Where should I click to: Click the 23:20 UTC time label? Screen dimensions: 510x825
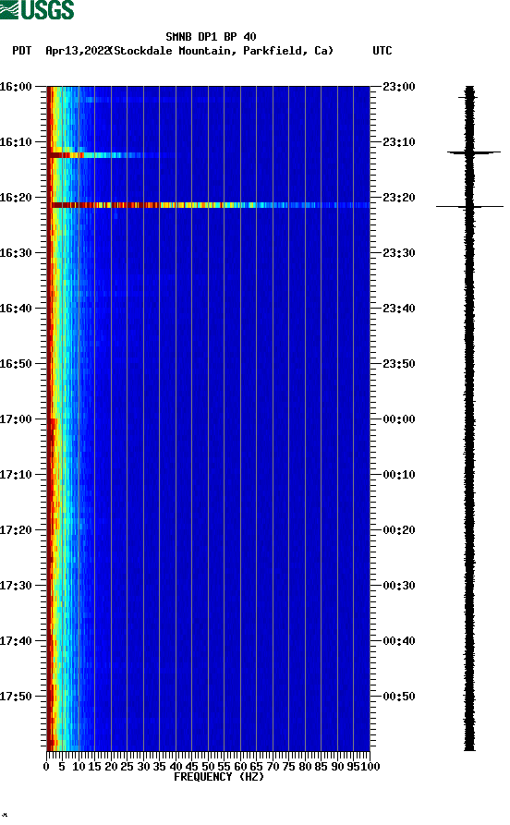tap(399, 198)
